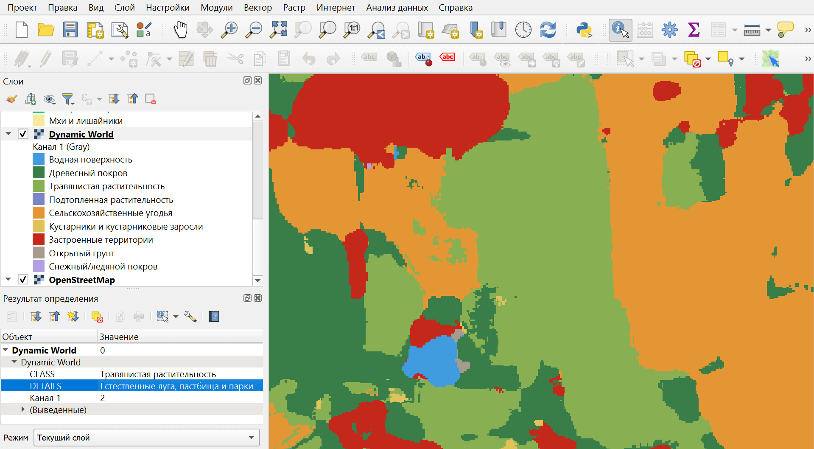The image size is (814, 449).
Task: Zoom to full extent
Action: click(279, 30)
